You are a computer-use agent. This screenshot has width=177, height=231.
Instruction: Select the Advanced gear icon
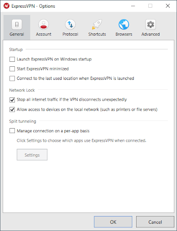pos(150,24)
